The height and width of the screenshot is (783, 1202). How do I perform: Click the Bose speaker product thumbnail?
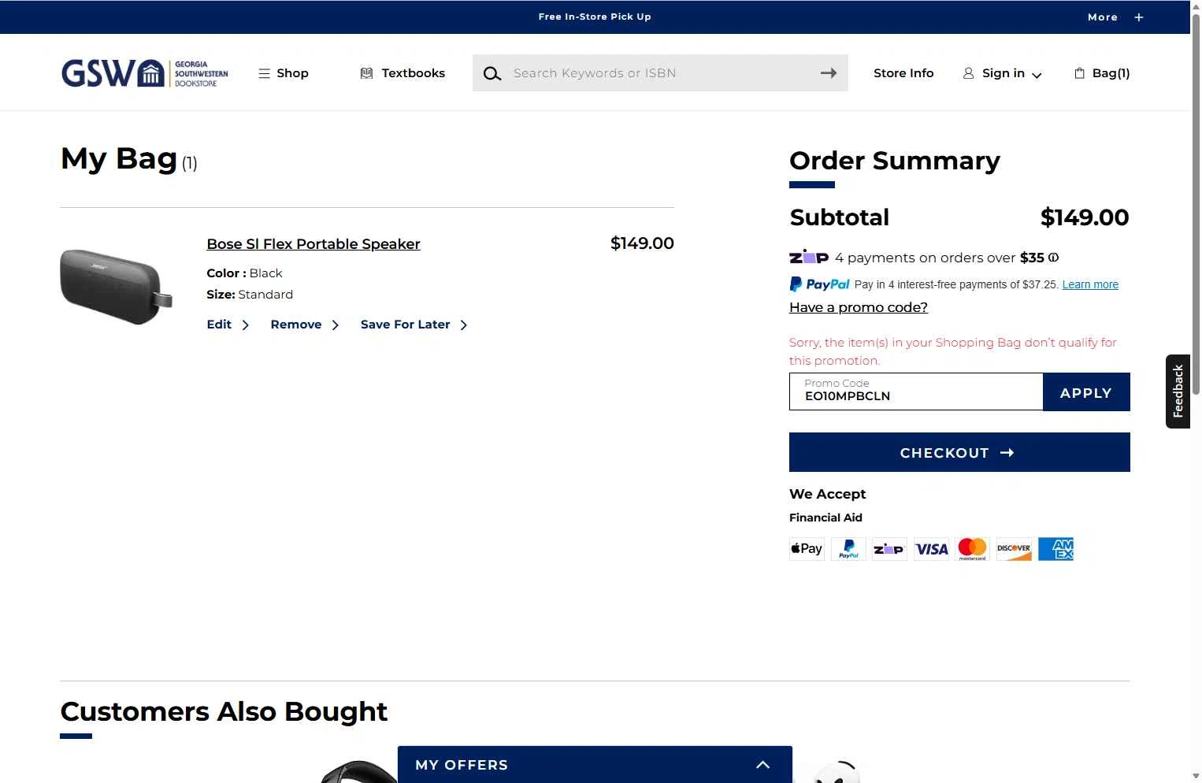[x=117, y=287]
